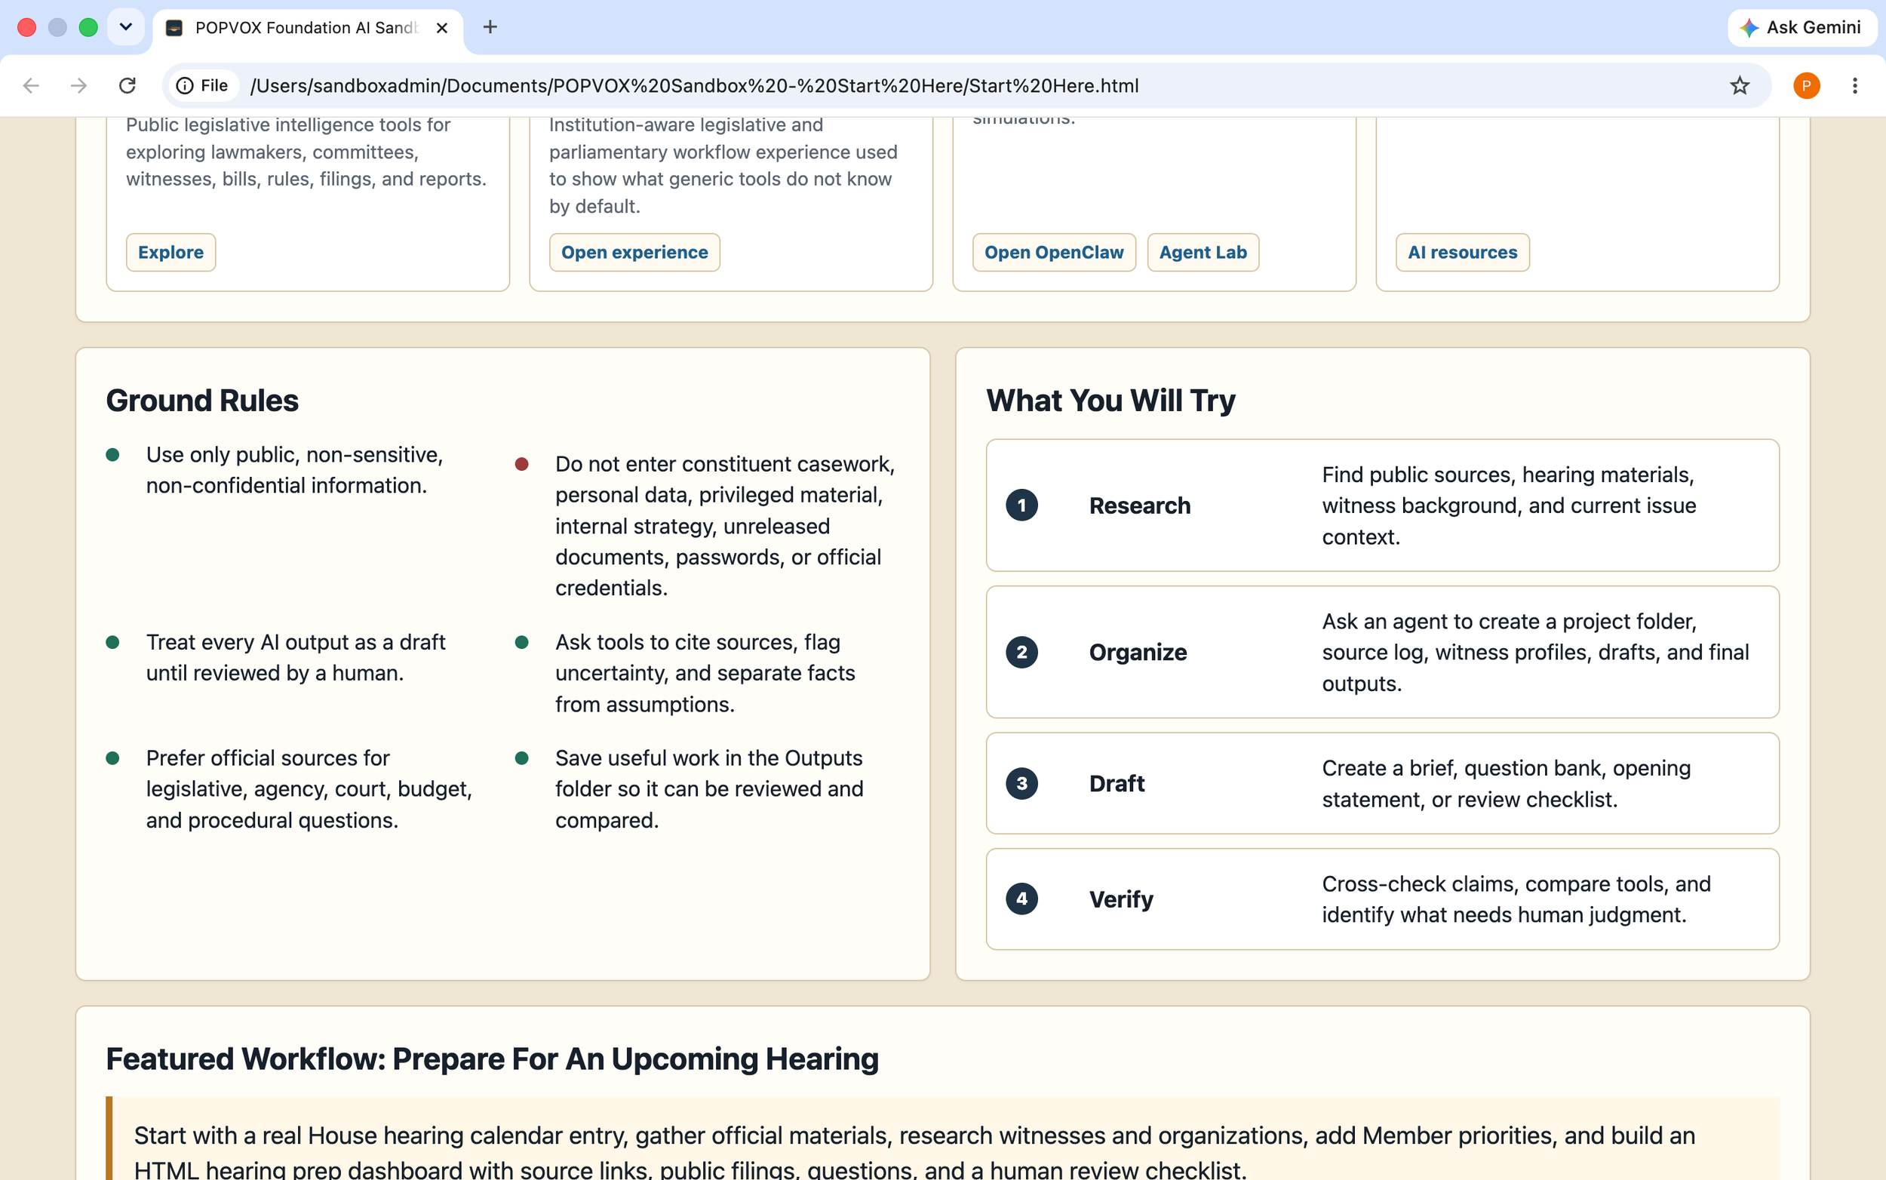Screen dimensions: 1886x1180
Task: Open the Chrome three-dot menu
Action: point(1854,86)
